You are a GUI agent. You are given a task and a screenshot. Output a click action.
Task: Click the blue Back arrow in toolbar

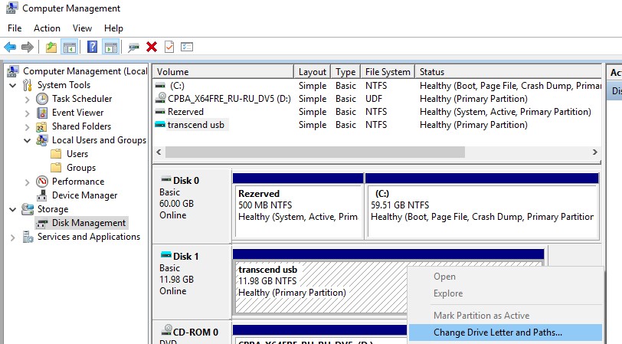tap(10, 48)
